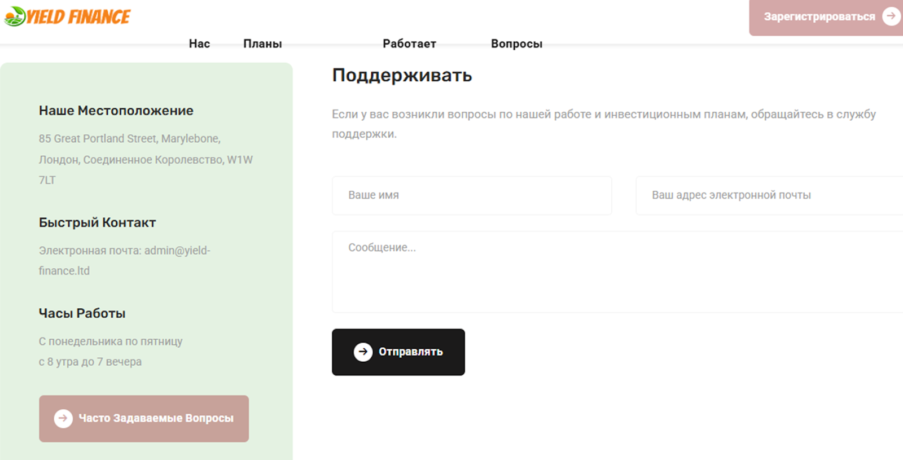Open Часто Задаваемые Вопросы button label
The width and height of the screenshot is (903, 460).
tap(156, 418)
